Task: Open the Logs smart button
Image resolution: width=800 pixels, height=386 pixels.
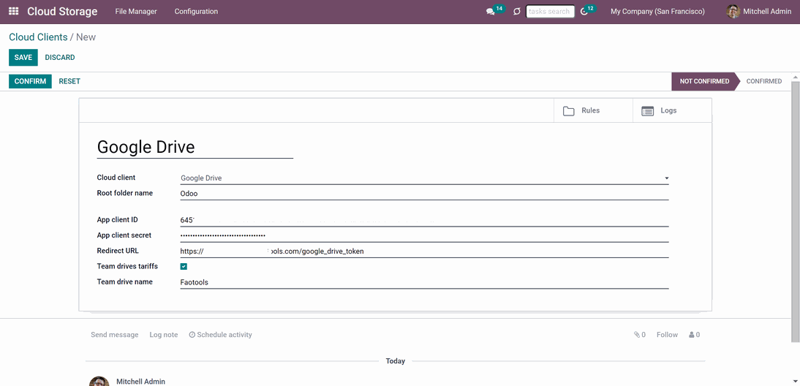Action: tap(672, 110)
